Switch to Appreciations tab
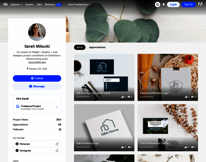206x162 pixels. 97,47
